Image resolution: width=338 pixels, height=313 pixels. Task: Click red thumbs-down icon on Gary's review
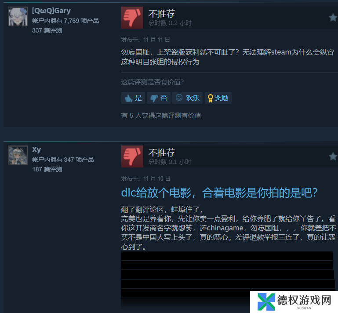(132, 18)
